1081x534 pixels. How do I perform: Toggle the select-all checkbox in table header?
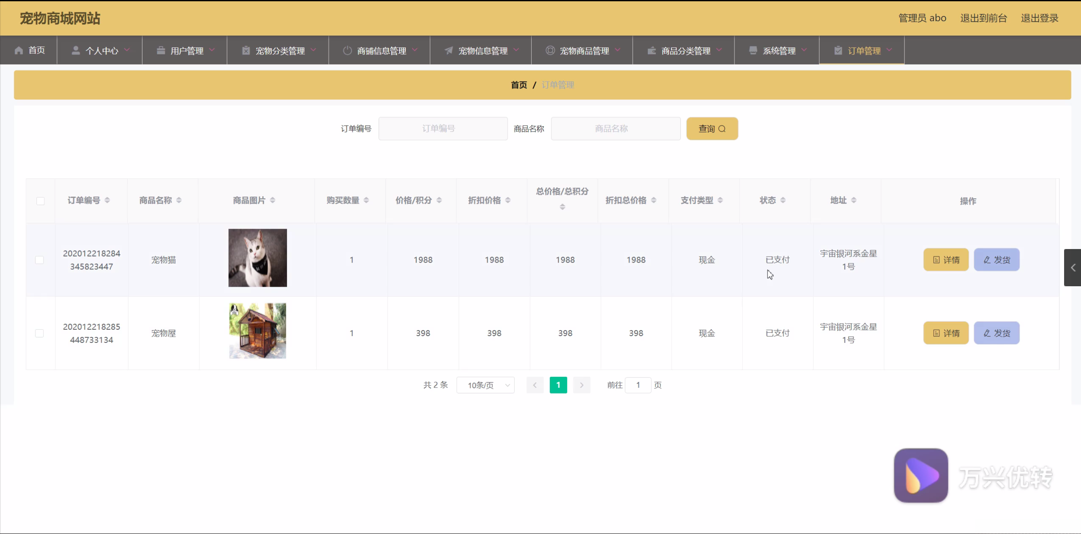point(41,201)
